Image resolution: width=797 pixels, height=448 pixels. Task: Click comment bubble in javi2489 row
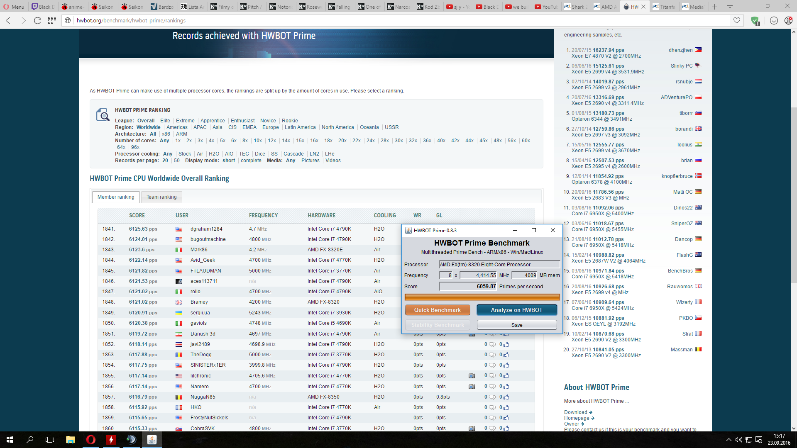click(492, 344)
